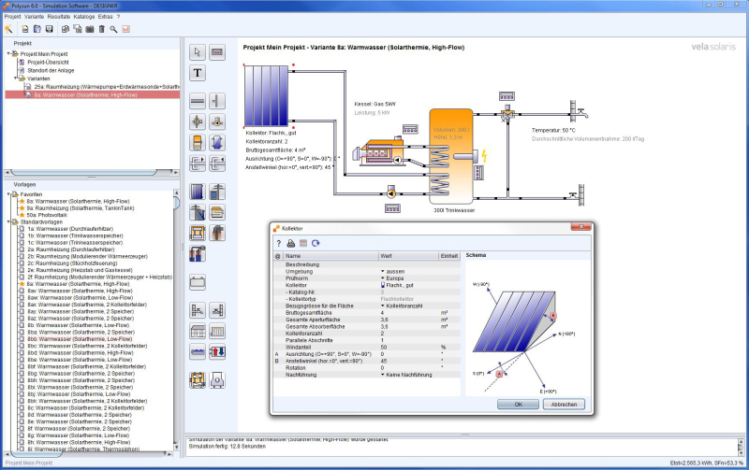Collapse the Standardvorlagen folder

point(8,221)
